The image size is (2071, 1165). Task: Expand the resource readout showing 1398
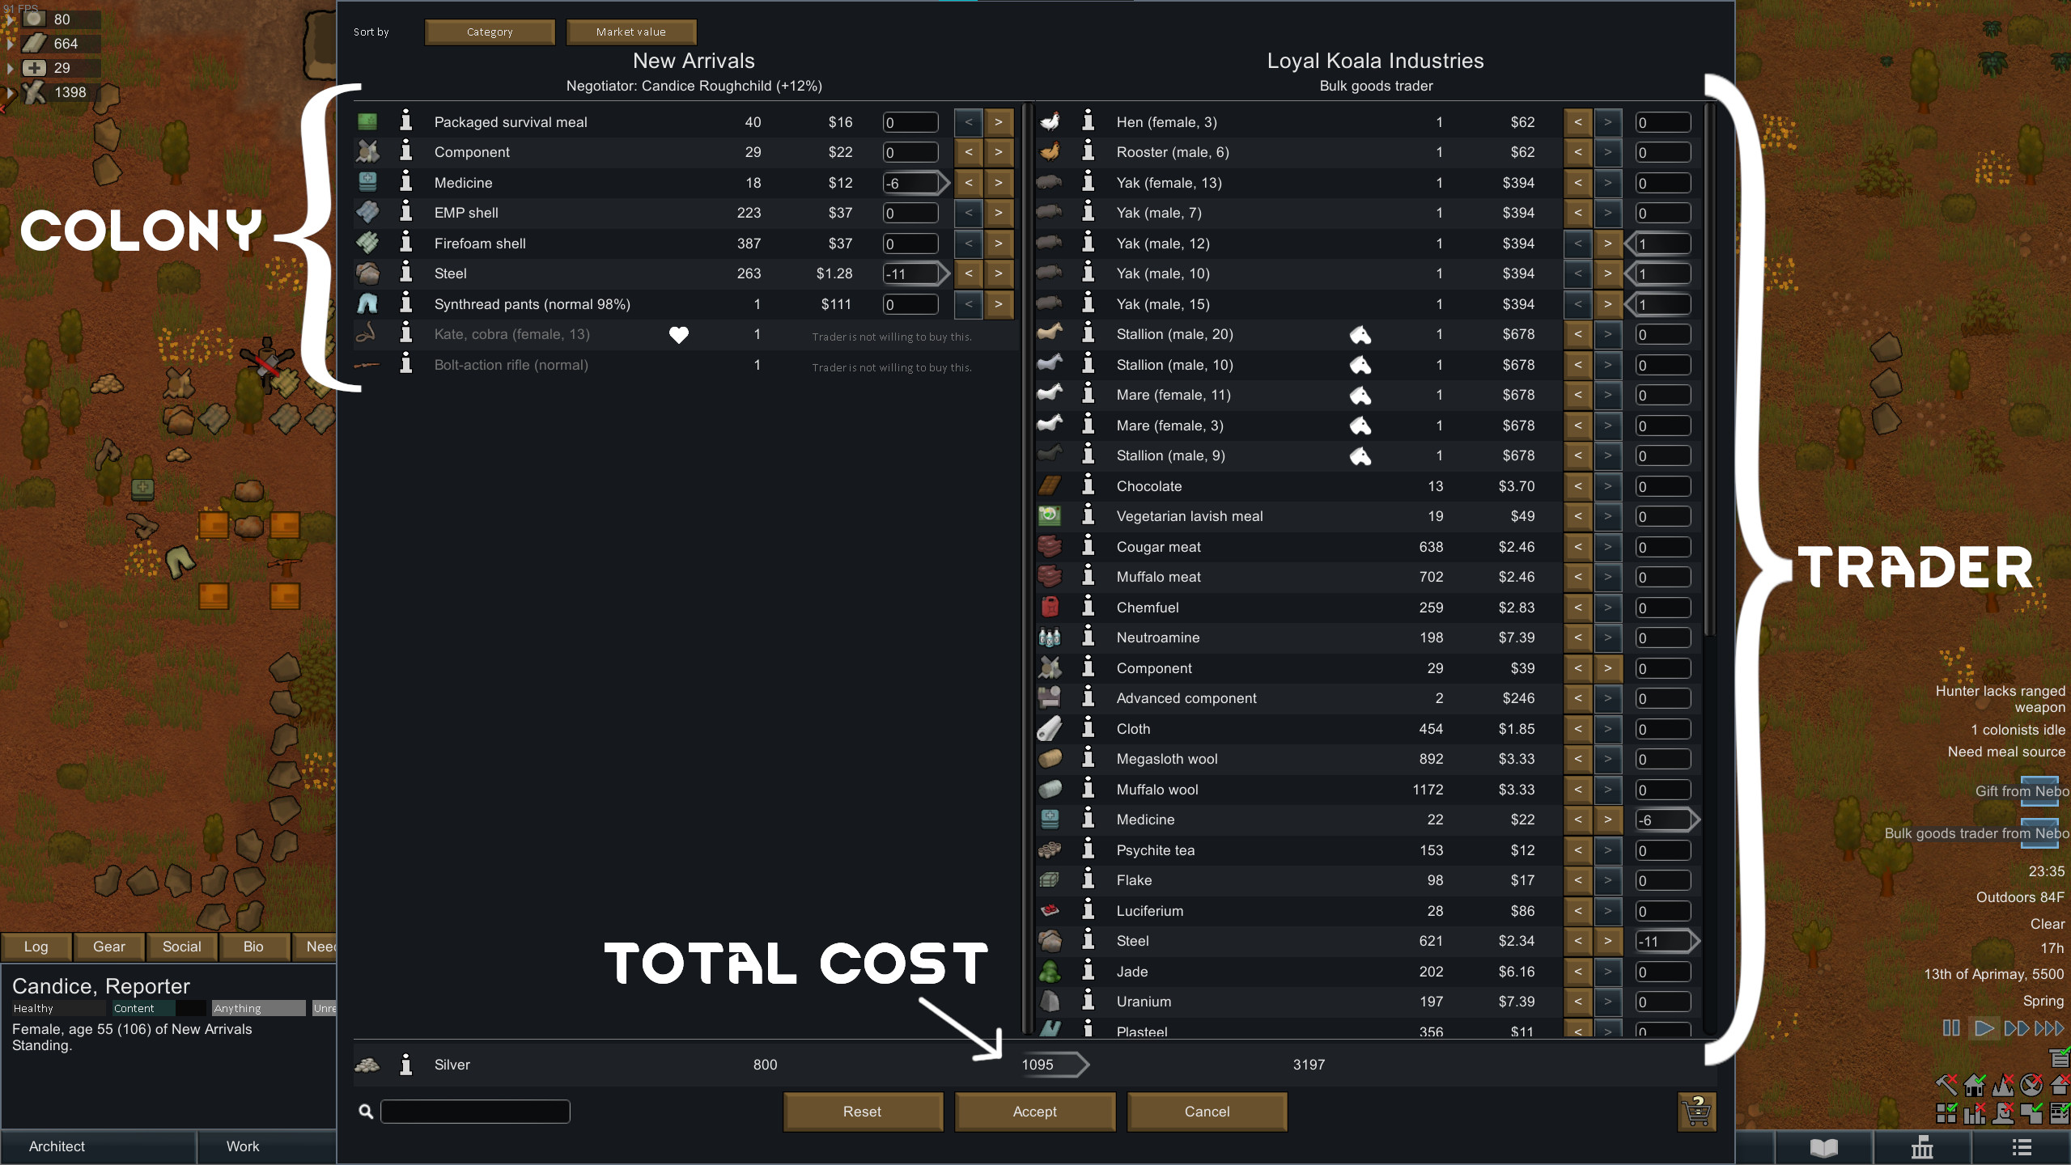click(x=11, y=92)
